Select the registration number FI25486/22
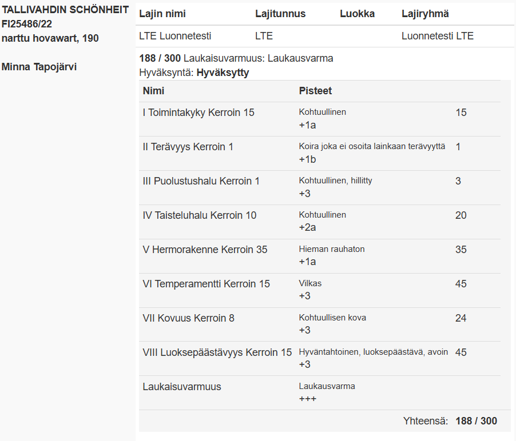 tap(27, 24)
